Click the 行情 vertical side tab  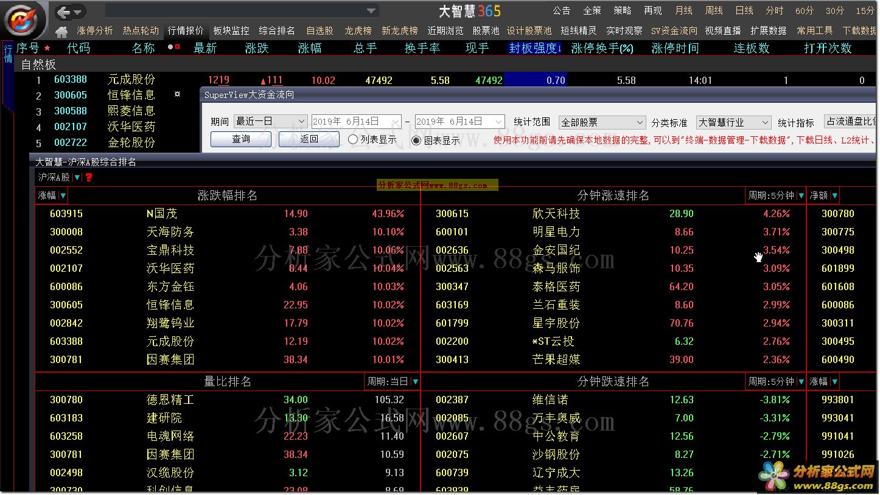point(9,54)
